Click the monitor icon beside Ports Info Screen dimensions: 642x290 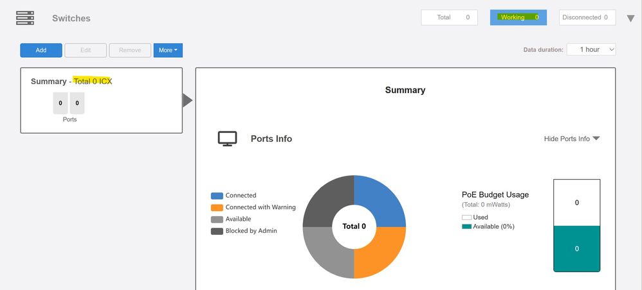(227, 139)
